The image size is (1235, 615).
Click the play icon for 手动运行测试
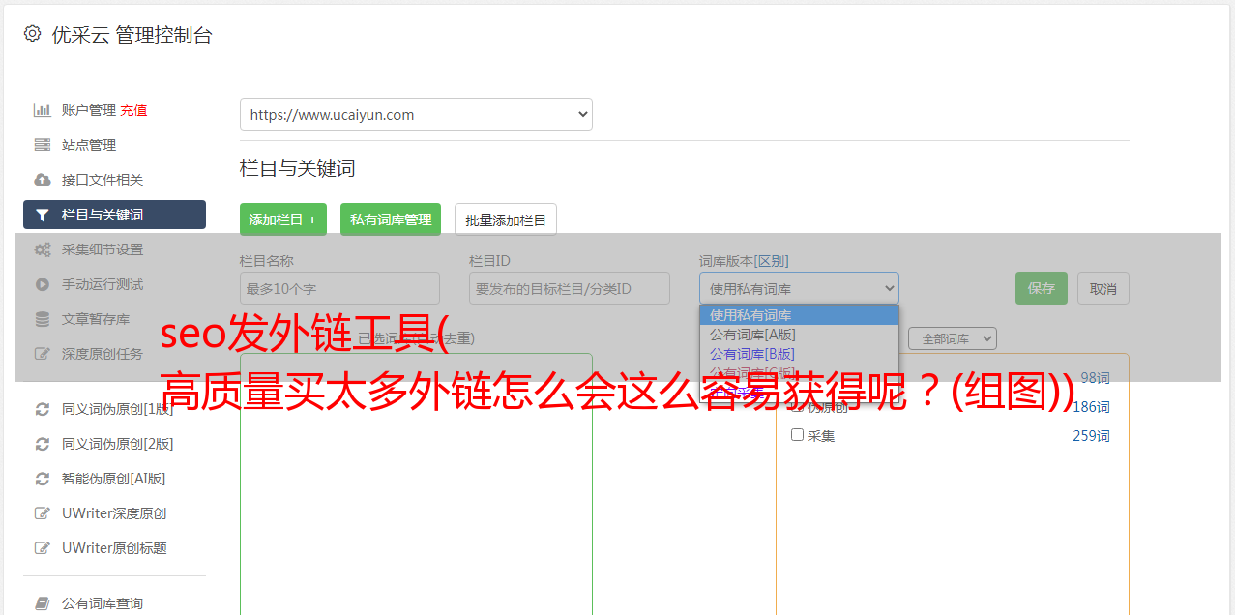pyautogui.click(x=42, y=284)
